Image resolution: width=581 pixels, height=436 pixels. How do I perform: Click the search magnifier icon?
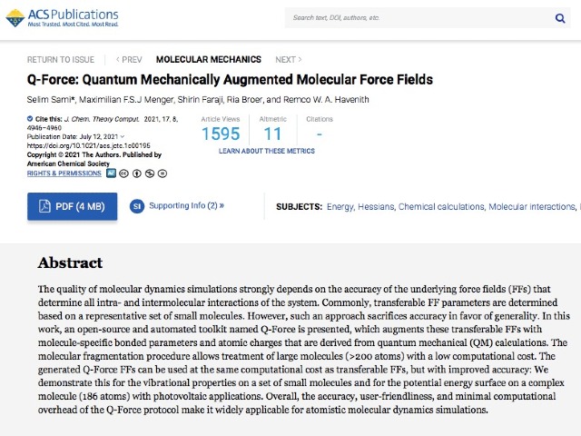point(560,17)
